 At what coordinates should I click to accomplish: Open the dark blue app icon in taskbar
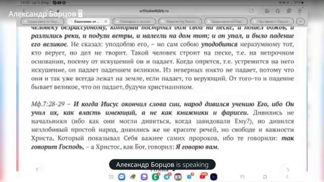[214, 176]
